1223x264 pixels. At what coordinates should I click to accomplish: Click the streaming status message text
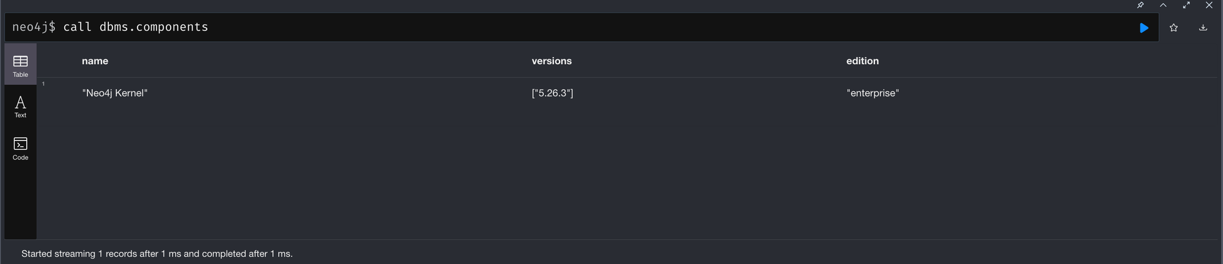click(x=157, y=254)
